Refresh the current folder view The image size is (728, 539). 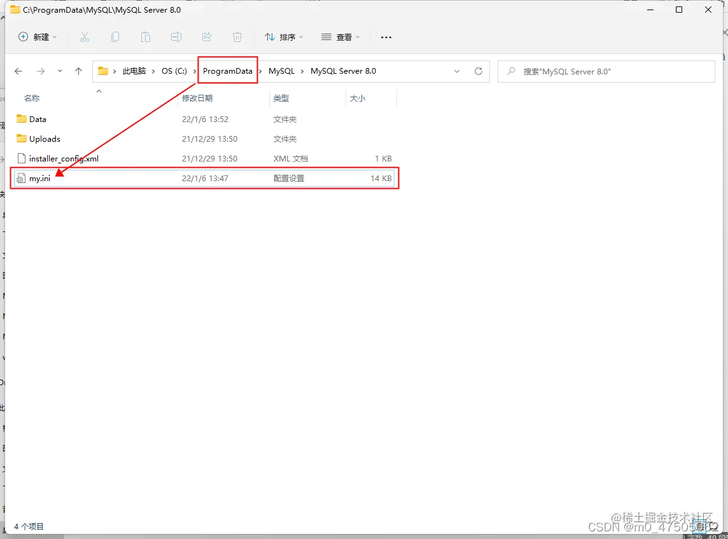(478, 71)
